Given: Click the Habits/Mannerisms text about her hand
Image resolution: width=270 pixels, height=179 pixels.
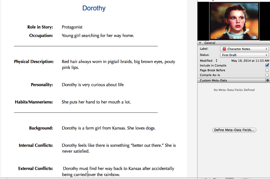Looking at the screenshot, I should click(x=96, y=102).
